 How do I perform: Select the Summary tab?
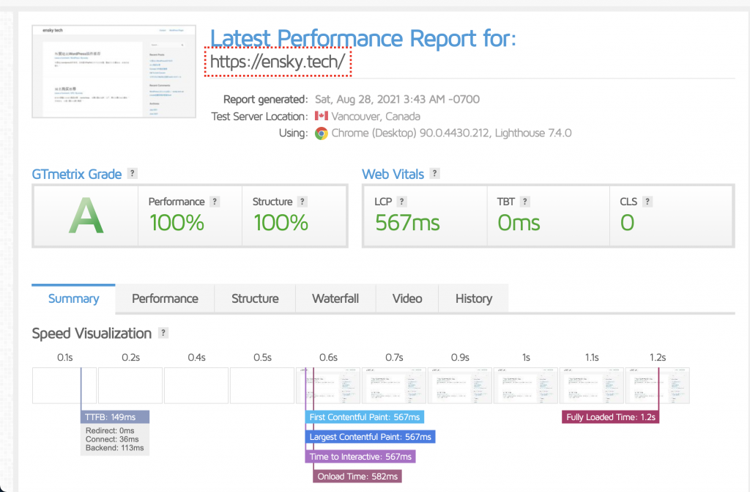coord(73,298)
